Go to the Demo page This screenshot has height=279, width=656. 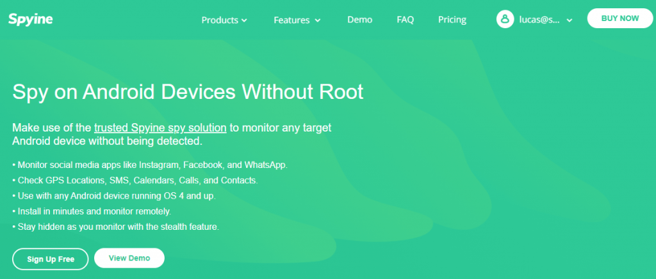pyautogui.click(x=359, y=20)
